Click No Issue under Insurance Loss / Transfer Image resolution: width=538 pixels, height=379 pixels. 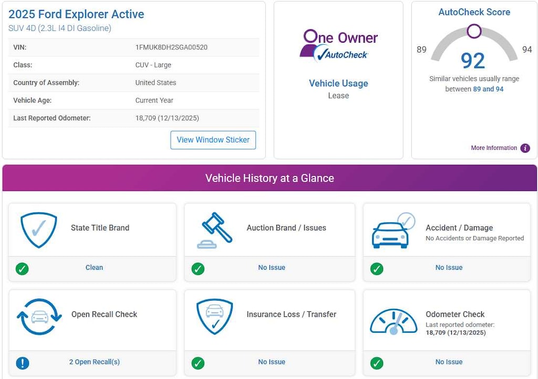click(272, 362)
